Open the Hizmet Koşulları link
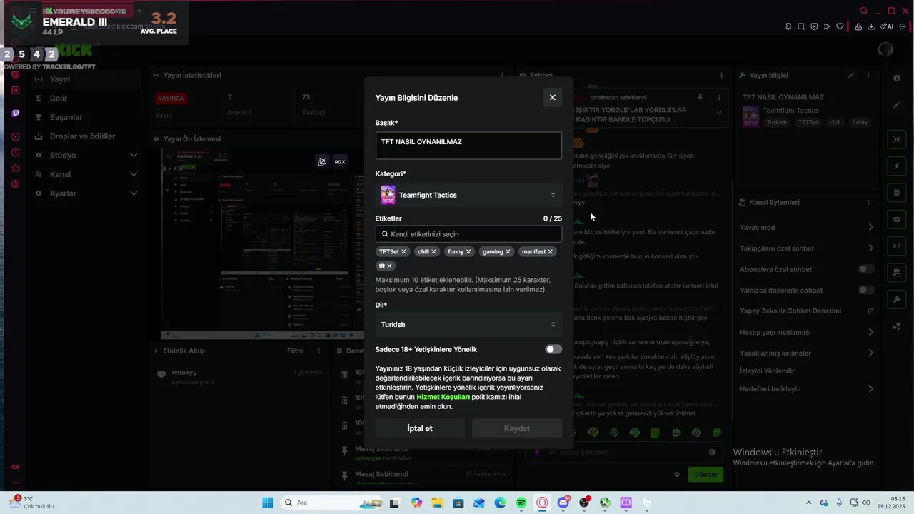Viewport: 914px width, 514px height. point(443,397)
